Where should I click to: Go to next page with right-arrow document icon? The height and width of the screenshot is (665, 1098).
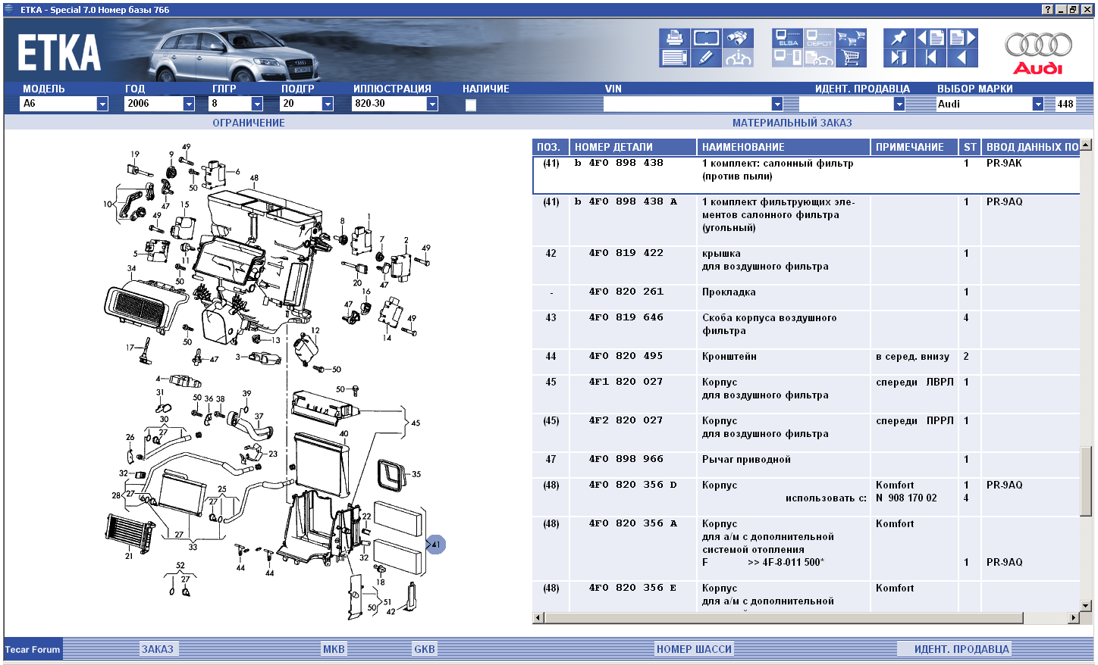coord(962,38)
